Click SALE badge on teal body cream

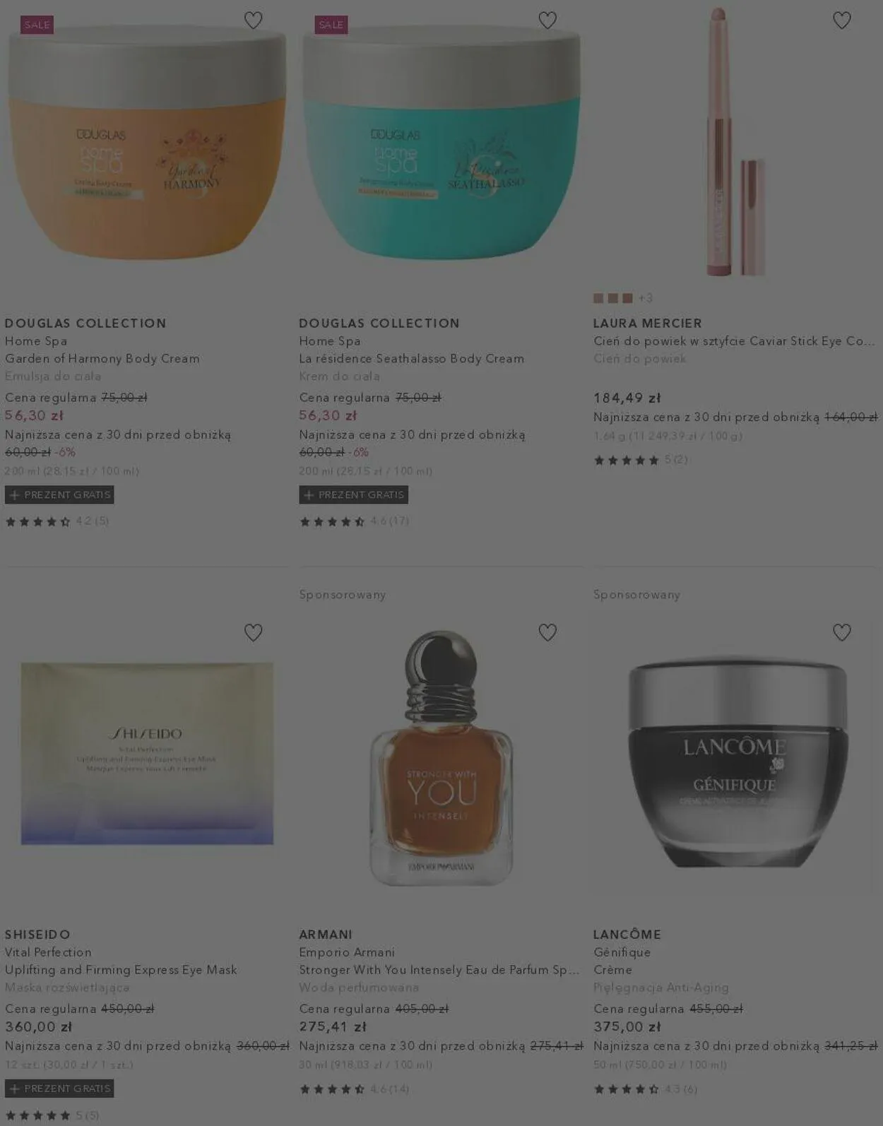coord(331,25)
